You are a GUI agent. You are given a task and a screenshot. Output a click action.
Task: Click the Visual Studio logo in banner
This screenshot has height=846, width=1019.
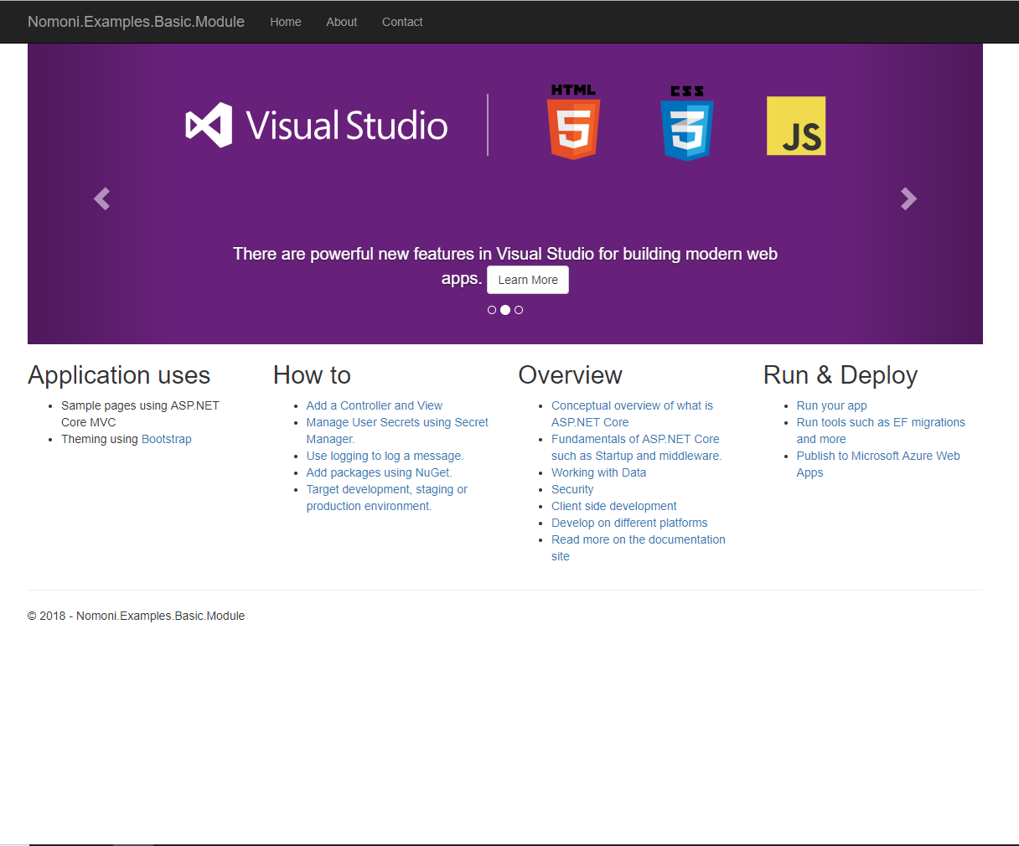click(x=317, y=126)
